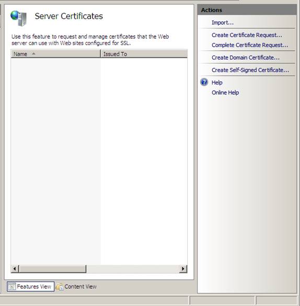This screenshot has width=300, height=306.
Task: Choose Create Domain Certificate...
Action: [x=246, y=58]
